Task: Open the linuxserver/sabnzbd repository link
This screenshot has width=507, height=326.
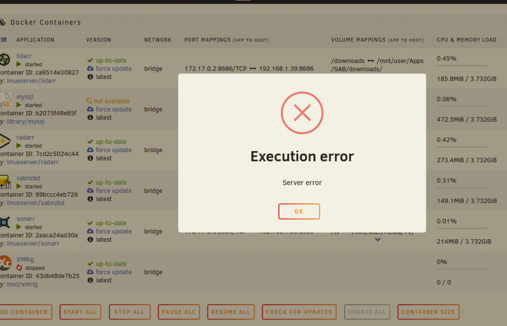Action: [35, 203]
